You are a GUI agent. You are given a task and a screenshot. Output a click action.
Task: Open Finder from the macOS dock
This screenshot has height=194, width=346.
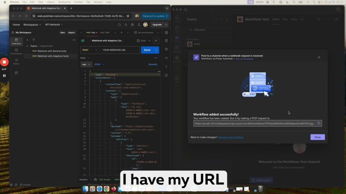point(86,189)
